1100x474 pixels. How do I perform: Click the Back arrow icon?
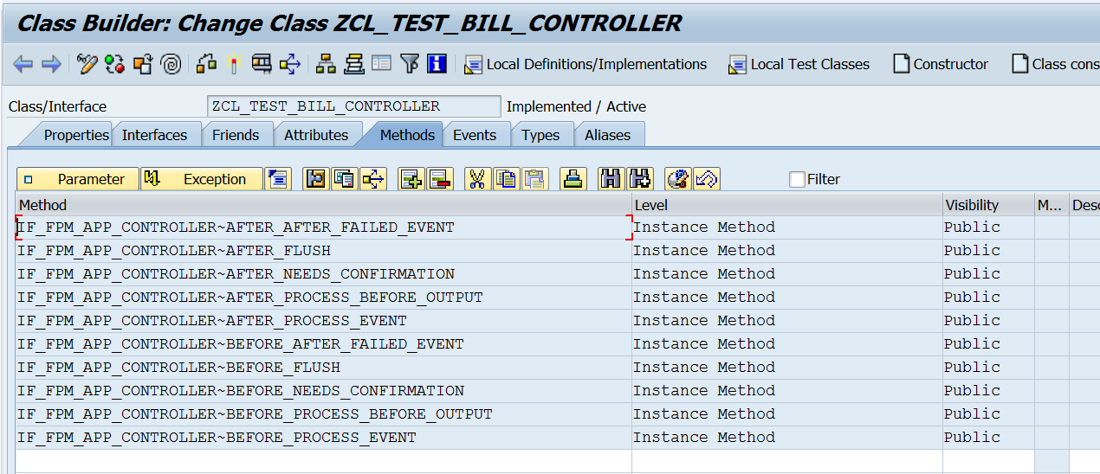pos(23,64)
